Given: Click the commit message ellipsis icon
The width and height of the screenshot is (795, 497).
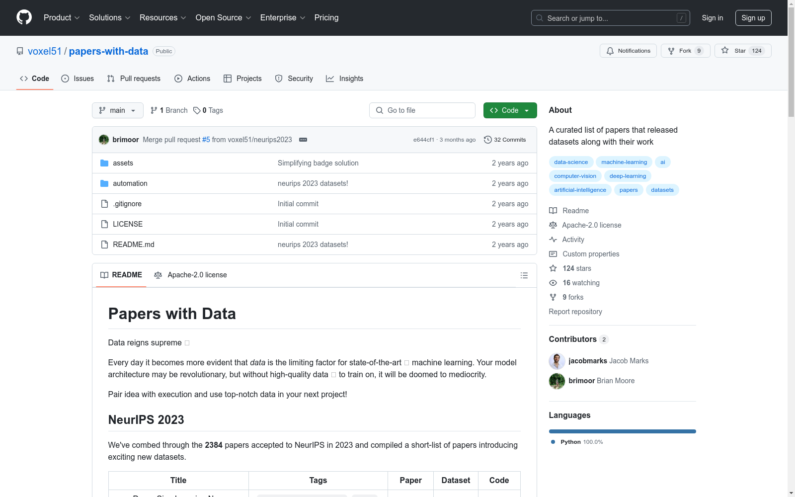Looking at the screenshot, I should click(303, 140).
